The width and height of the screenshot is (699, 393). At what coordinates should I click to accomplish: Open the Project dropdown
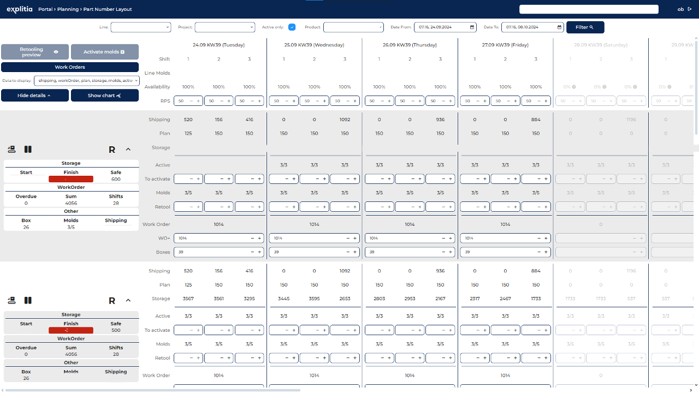point(225,27)
